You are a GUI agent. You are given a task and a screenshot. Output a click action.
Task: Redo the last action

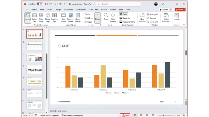tap(56, 4)
